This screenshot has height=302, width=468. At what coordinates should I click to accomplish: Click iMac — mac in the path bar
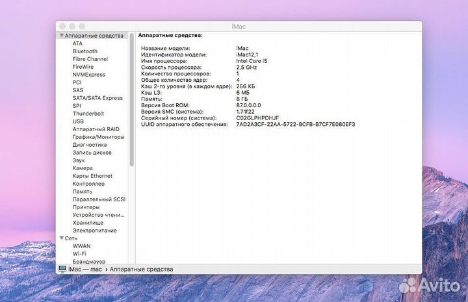85,270
